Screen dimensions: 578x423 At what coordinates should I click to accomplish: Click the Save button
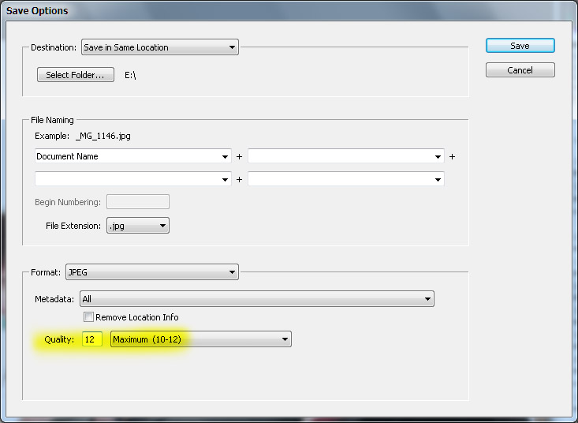[x=520, y=46]
